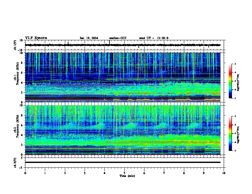The image size is (252, 194).
Task: Click the ch.1 voltage waveform panel
Action: click(124, 45)
